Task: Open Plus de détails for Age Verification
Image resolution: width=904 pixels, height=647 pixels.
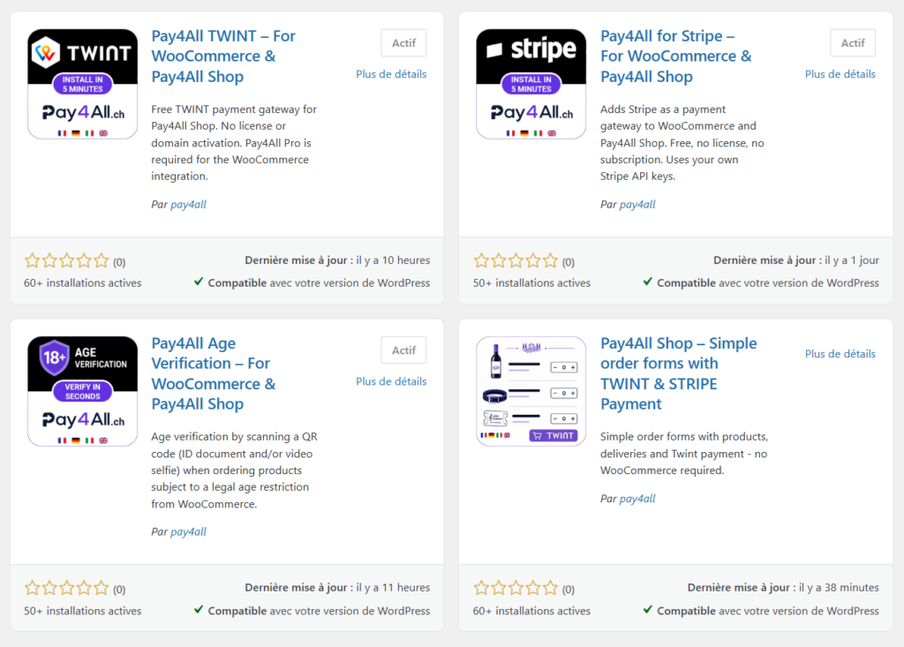Action: tap(391, 381)
